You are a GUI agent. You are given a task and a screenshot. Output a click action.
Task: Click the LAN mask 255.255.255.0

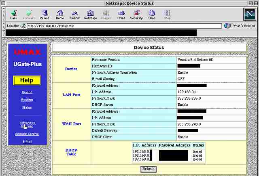tap(189, 98)
